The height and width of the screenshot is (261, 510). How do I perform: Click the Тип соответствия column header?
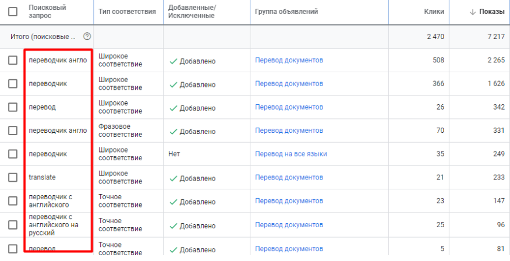pyautogui.click(x=127, y=12)
